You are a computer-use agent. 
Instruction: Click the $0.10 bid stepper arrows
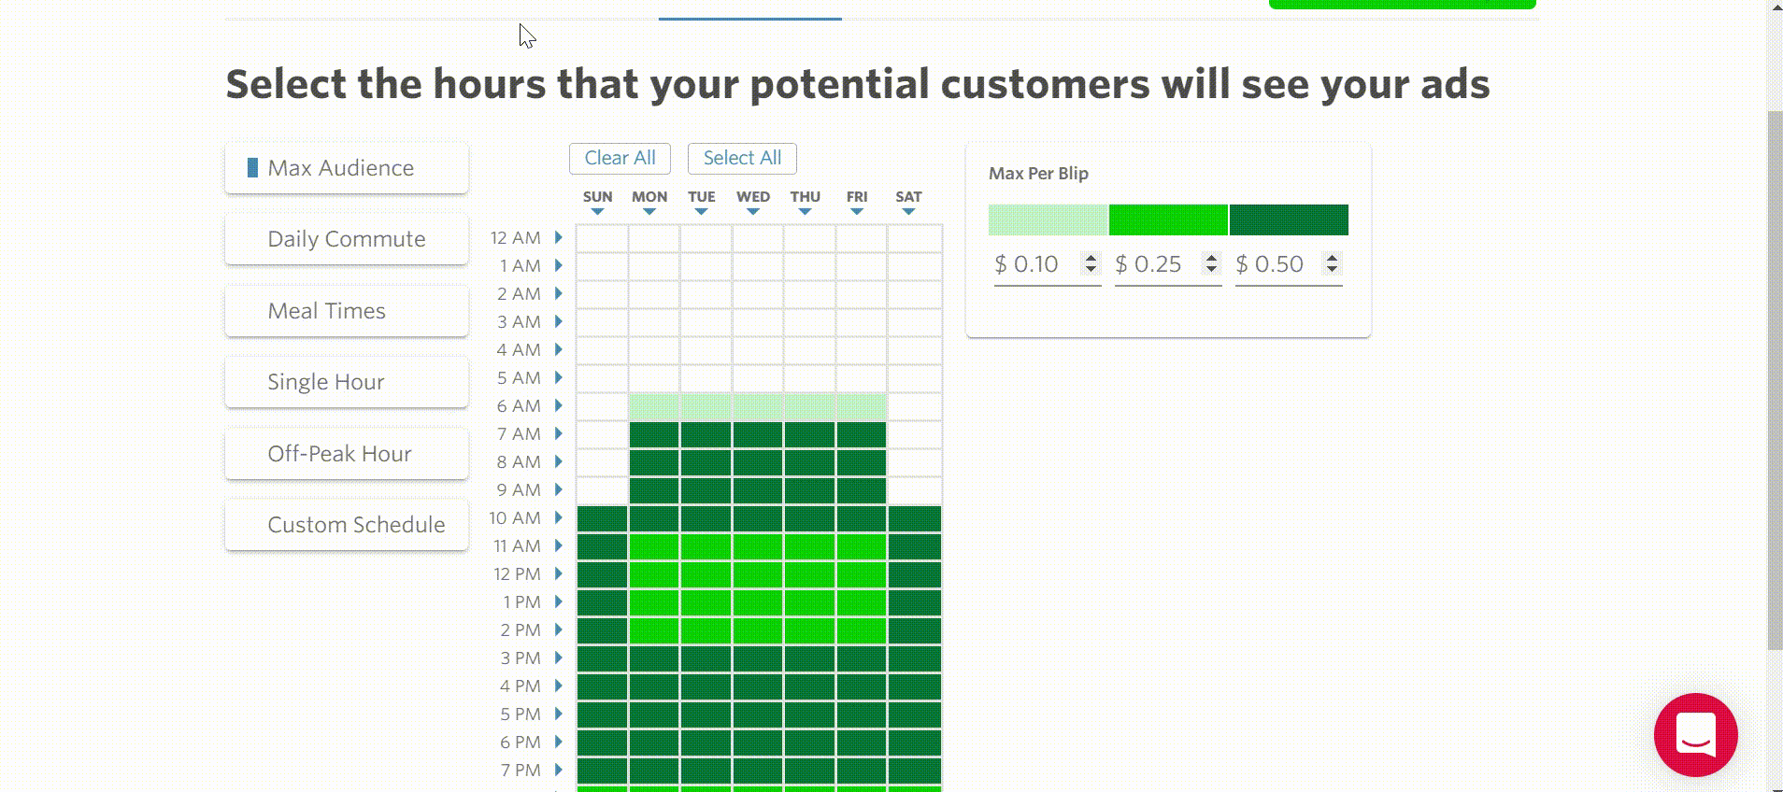tap(1091, 263)
